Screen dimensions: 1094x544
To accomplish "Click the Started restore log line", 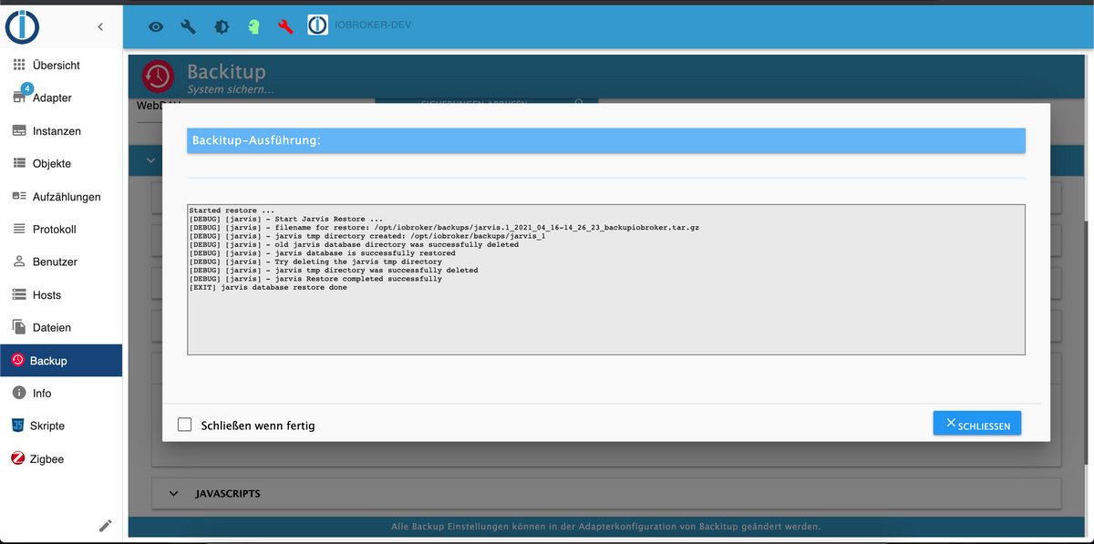I will tap(232, 210).
